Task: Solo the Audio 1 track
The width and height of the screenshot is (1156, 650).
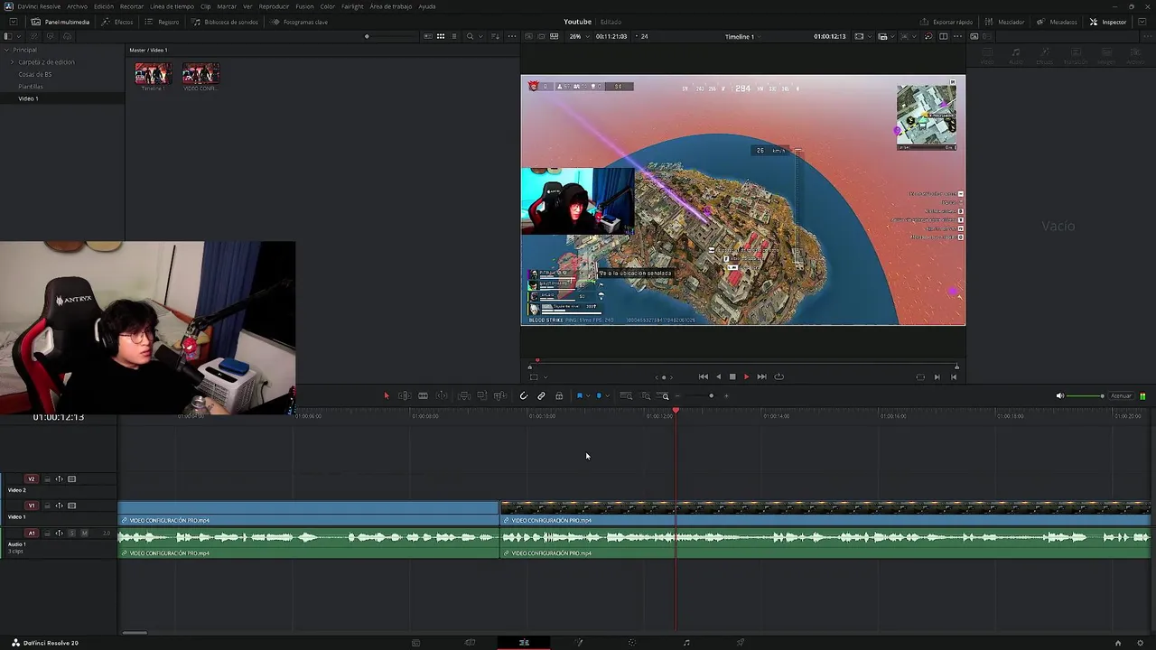Action: click(x=71, y=534)
